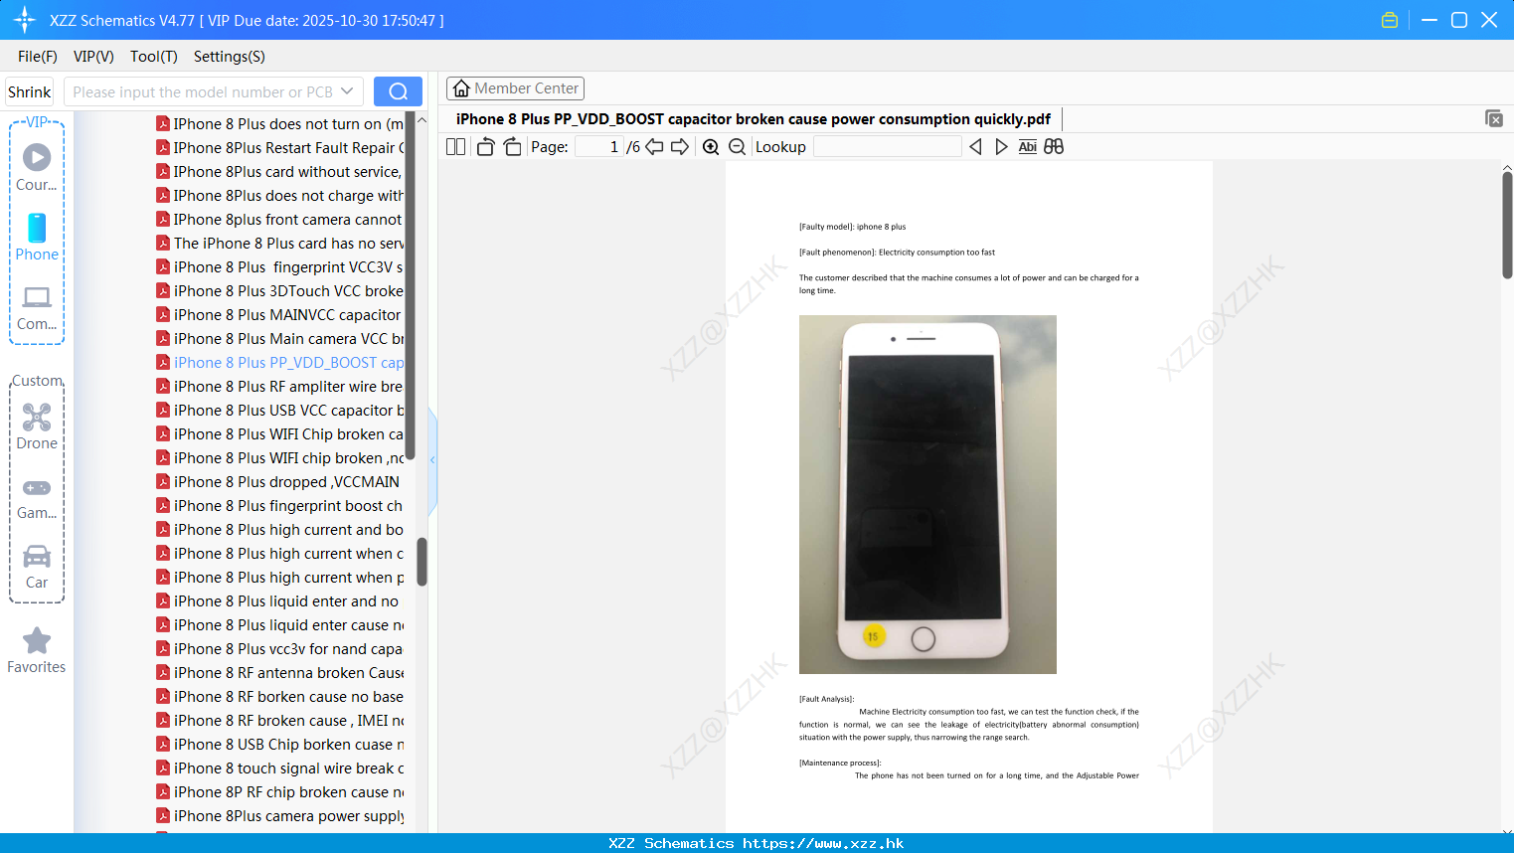Click the Page number field

coord(599,147)
